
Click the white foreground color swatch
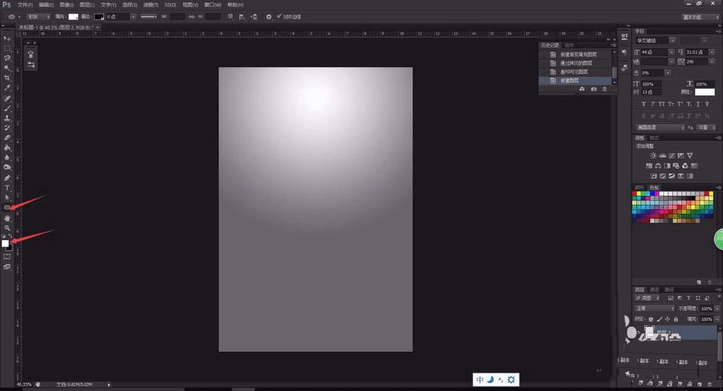coord(5,244)
